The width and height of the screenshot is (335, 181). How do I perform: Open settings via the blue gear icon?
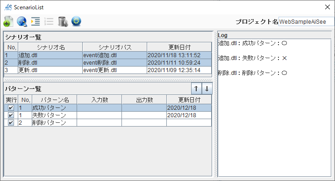[x=76, y=21]
